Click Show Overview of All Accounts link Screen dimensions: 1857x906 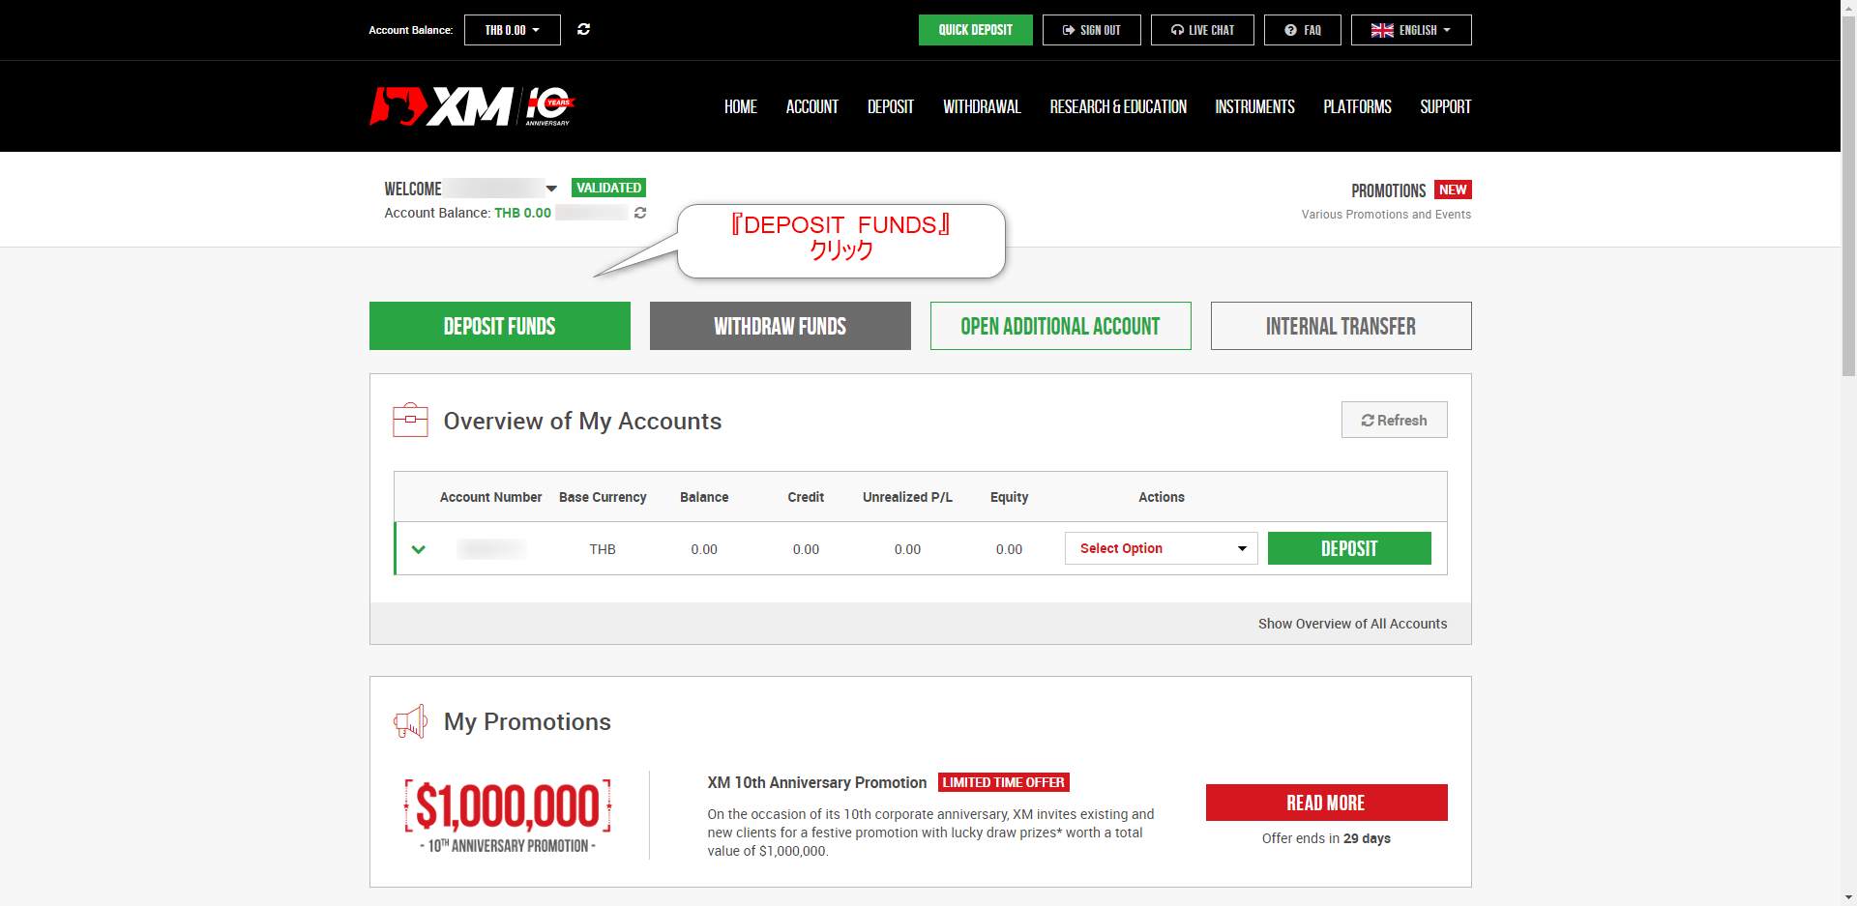click(1352, 624)
